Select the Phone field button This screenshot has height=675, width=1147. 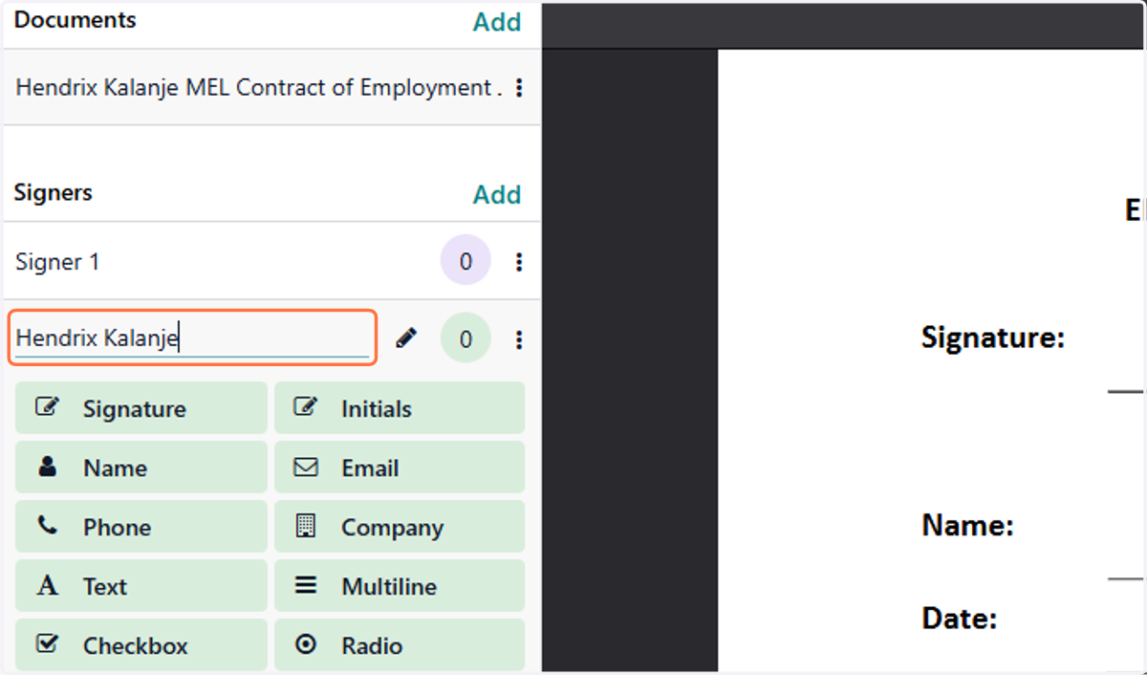[x=141, y=528]
